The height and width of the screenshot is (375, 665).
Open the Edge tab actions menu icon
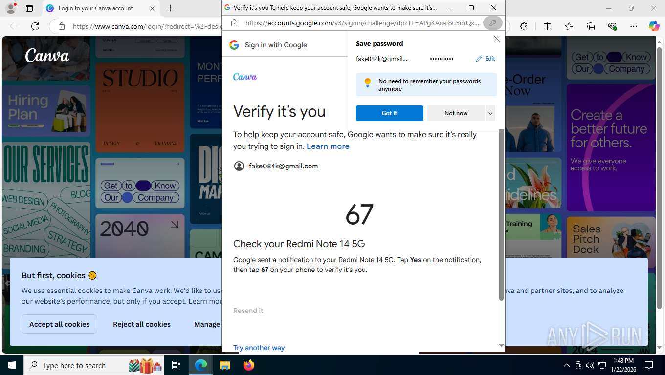coord(29,8)
